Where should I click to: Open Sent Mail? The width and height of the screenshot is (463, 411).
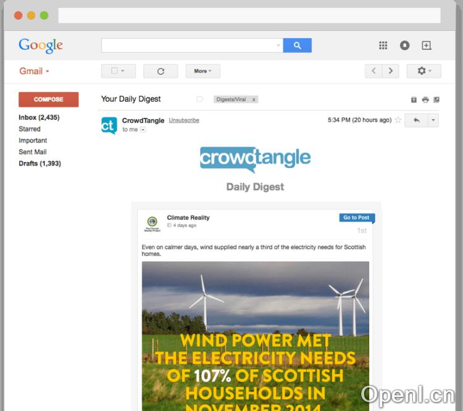pos(33,152)
